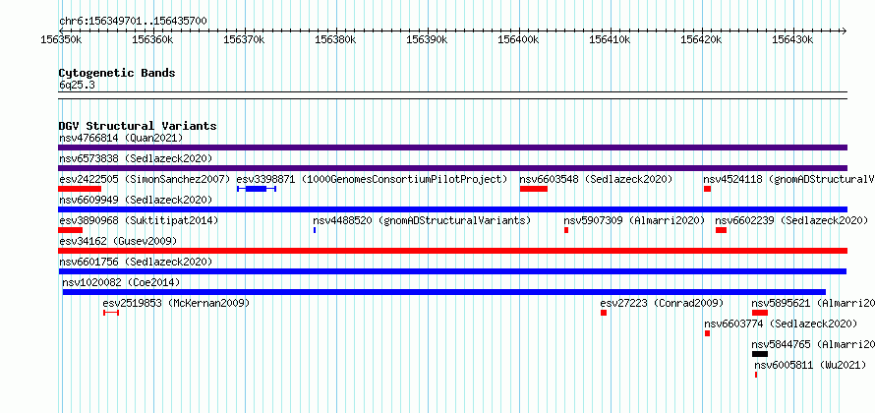Select the nsv6573838 (Sedlazeck2020) purple bar
Image resolution: width=875 pixels, height=413 pixels.
click(x=452, y=168)
